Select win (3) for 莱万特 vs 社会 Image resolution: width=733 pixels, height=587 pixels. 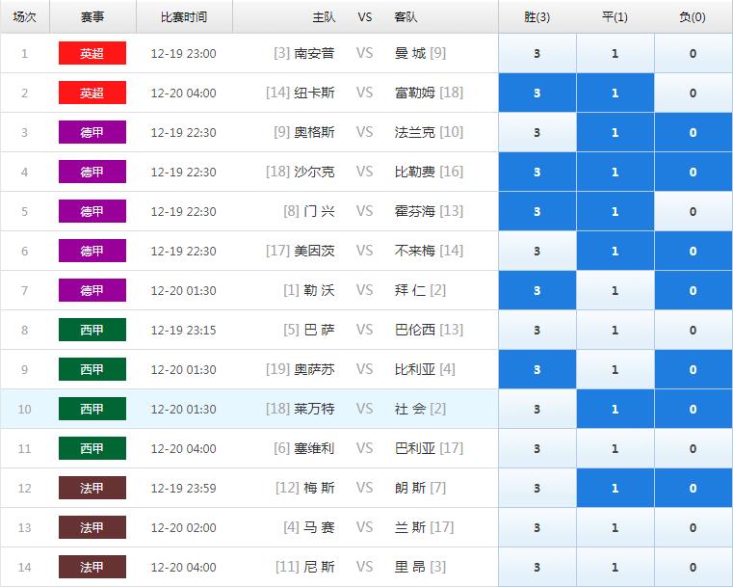[x=537, y=409]
